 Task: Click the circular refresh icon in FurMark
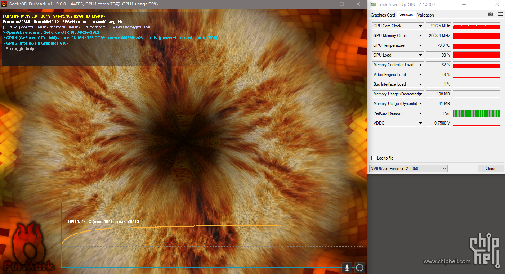[359, 268]
